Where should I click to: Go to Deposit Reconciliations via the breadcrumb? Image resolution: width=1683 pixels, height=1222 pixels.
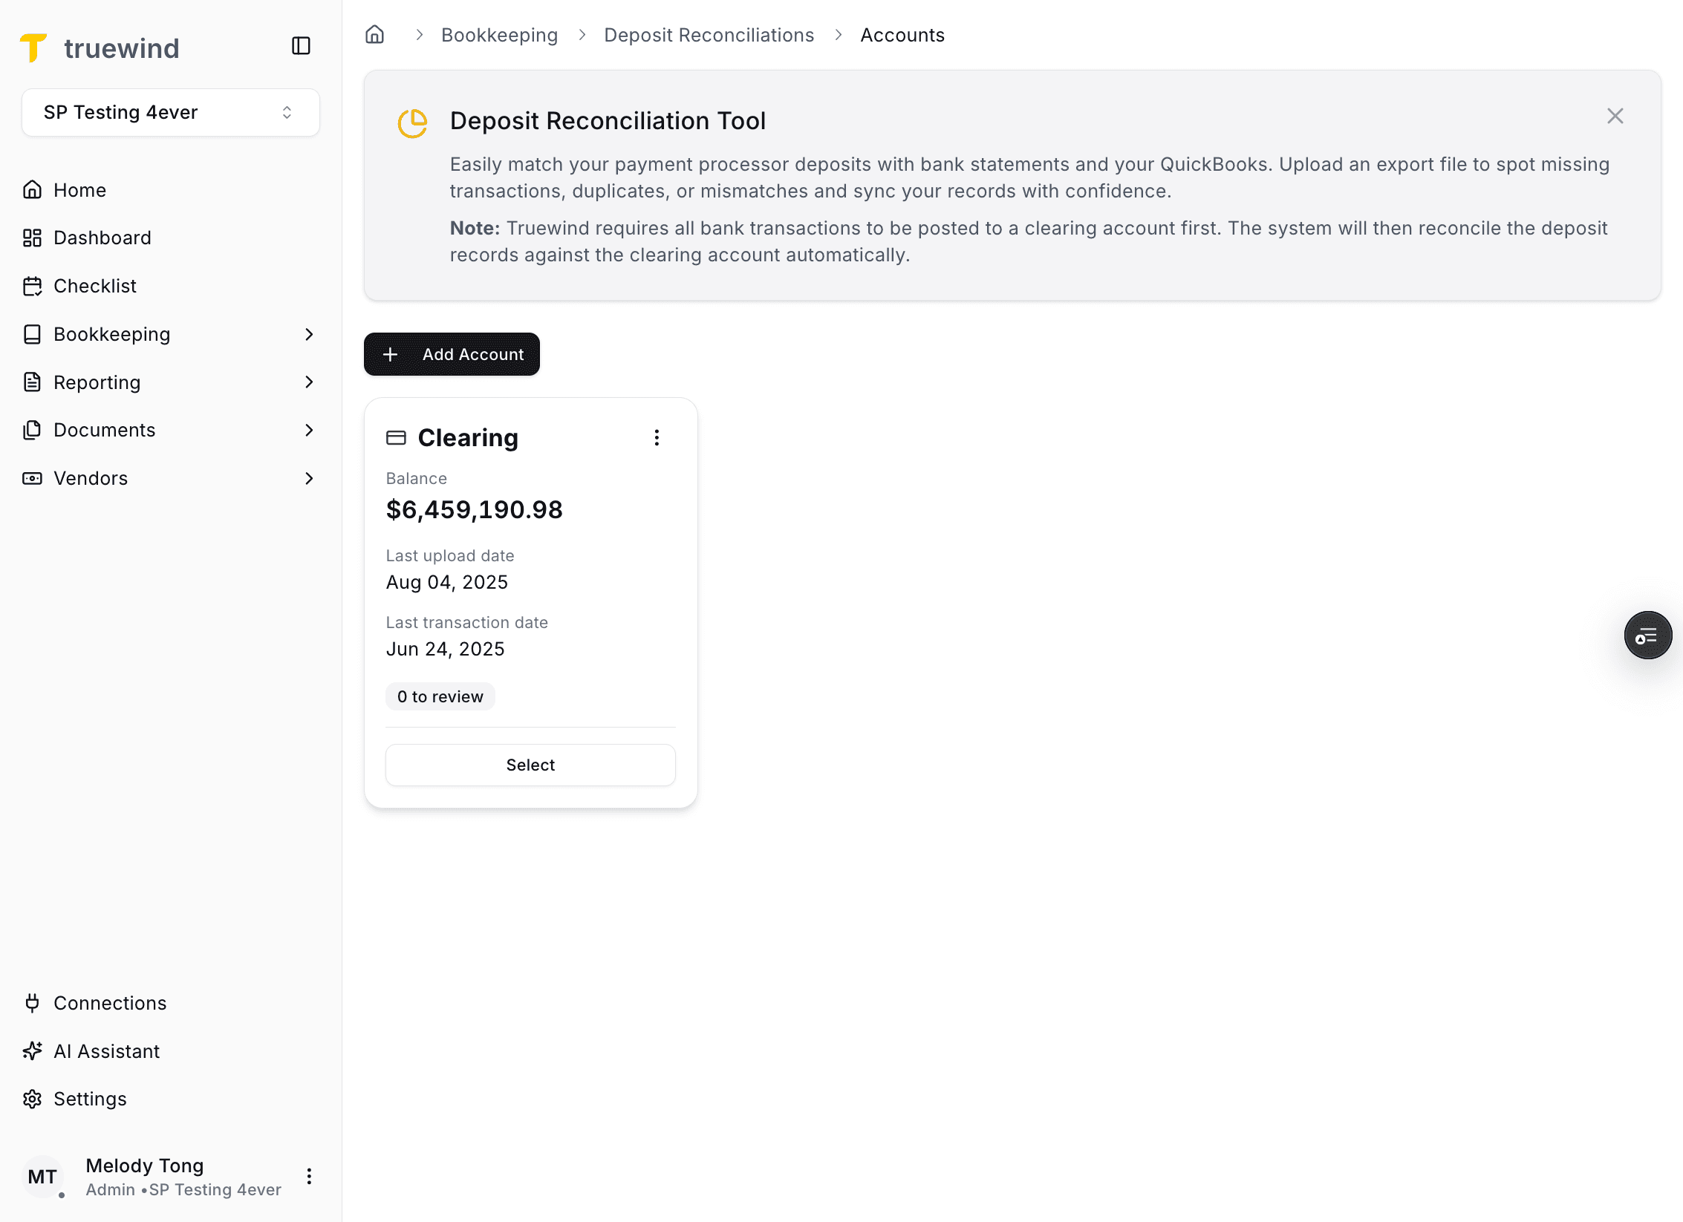click(x=709, y=34)
